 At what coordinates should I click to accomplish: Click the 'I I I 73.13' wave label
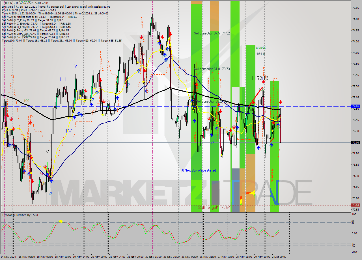pyautogui.click(x=259, y=78)
